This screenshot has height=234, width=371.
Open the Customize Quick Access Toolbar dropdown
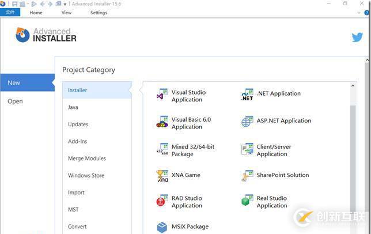pos(65,4)
